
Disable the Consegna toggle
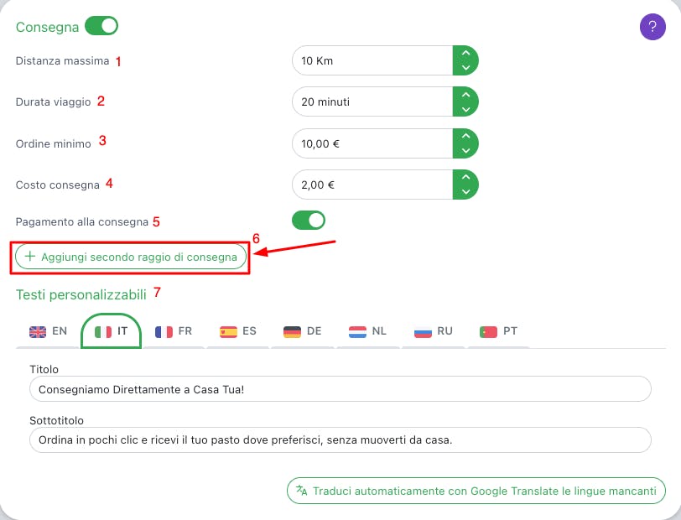click(x=101, y=26)
